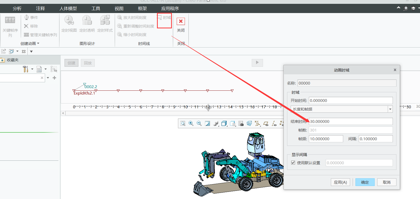Open the 应用程序 ribbon tab
The image size is (420, 199).
(170, 8)
